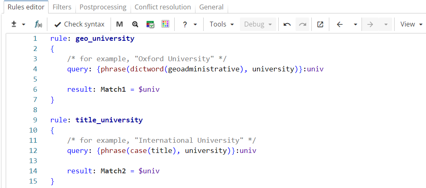Navigate forward with right arrow

click(x=370, y=24)
